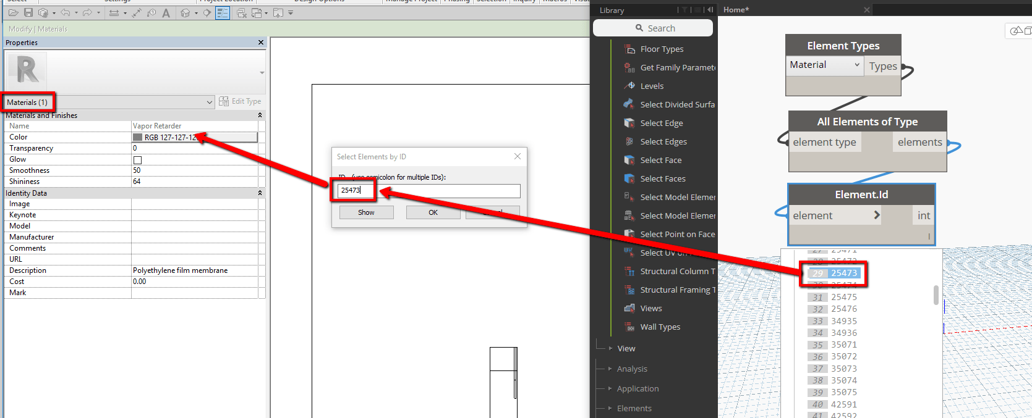
Task: Open the 3D View options dropdown arrow
Action: pos(196,13)
